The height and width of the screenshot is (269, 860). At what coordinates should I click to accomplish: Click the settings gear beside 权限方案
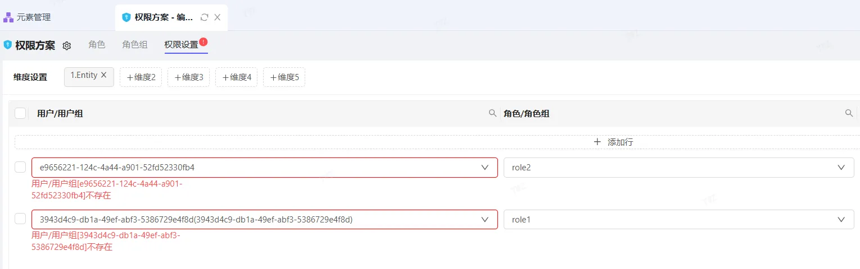pyautogui.click(x=67, y=46)
